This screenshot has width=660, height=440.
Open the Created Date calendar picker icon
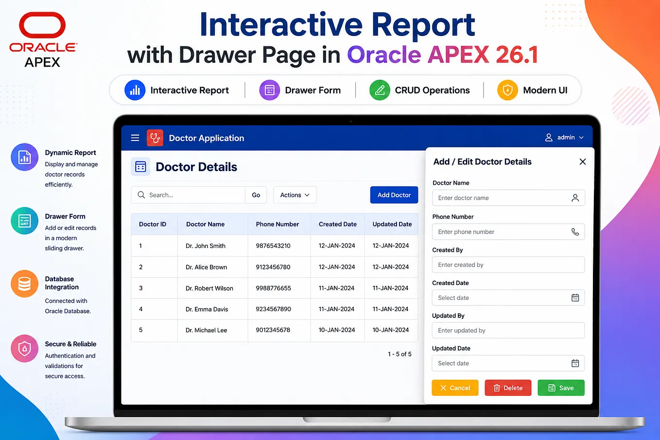[575, 298]
